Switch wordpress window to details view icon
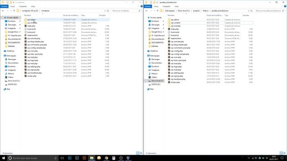The height and width of the screenshot is (161, 287). 138,153
